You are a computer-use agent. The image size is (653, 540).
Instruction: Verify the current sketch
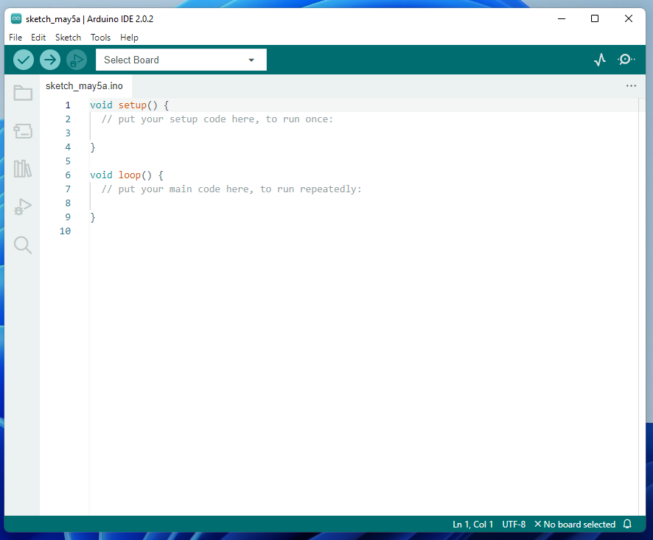point(23,60)
